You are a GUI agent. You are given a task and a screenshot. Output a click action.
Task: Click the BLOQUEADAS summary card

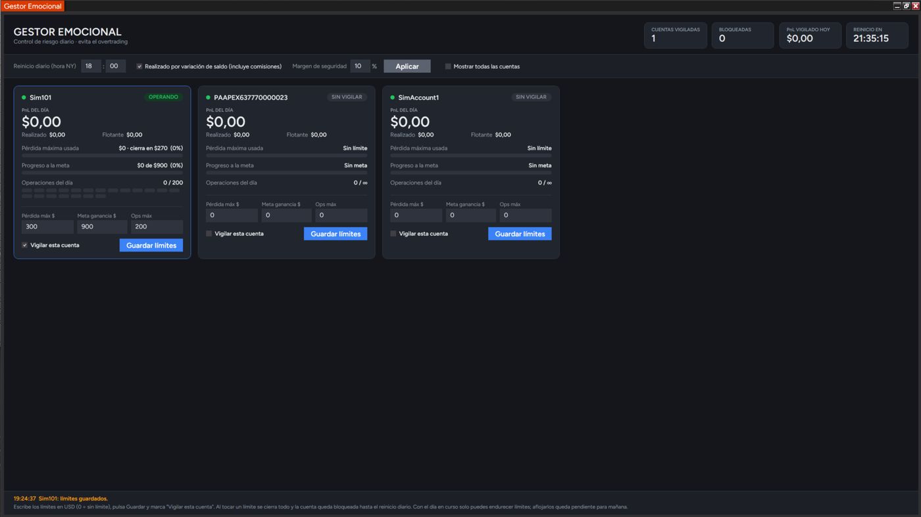[x=743, y=35]
